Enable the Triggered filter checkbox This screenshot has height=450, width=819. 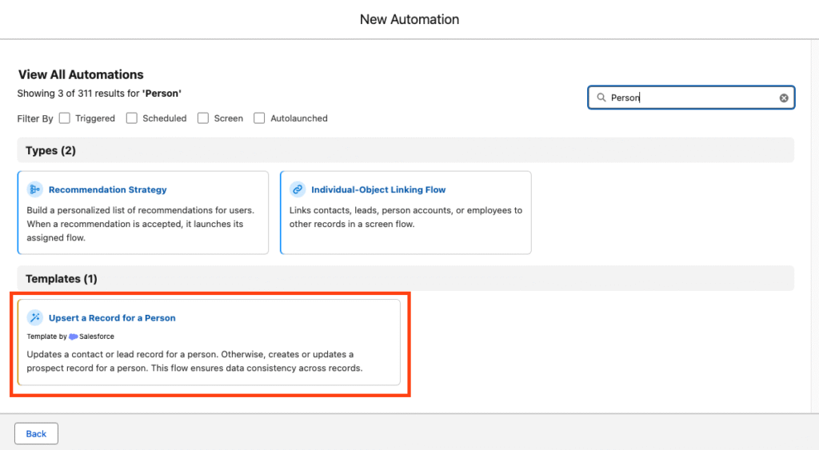click(65, 118)
